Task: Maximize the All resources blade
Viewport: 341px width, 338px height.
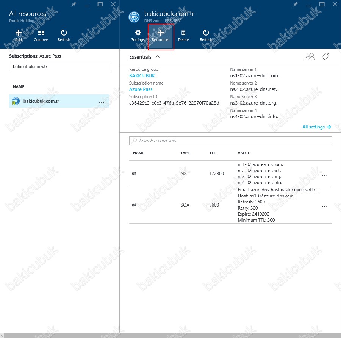Action: point(100,4)
